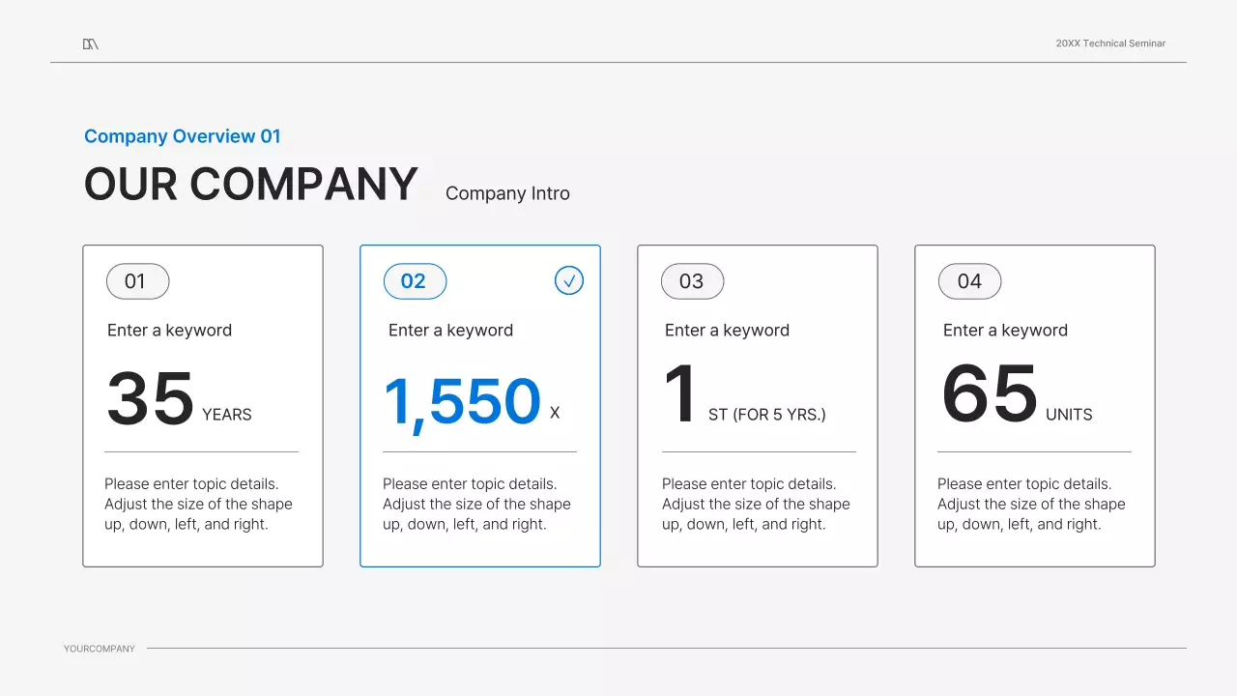The height and width of the screenshot is (696, 1237).
Task: Select the 02 number badge
Action: [415, 281]
